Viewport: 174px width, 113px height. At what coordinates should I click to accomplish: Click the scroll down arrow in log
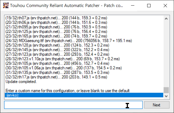(x=166, y=96)
